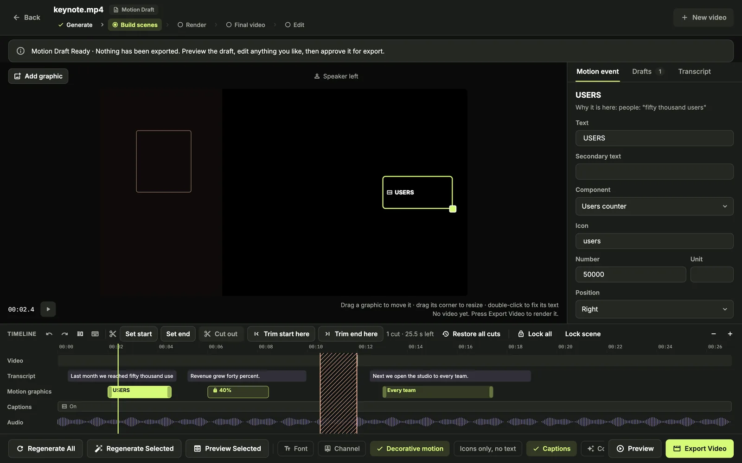The width and height of the screenshot is (742, 463).
Task: Open the Component dropdown Users counter
Action: click(654, 206)
